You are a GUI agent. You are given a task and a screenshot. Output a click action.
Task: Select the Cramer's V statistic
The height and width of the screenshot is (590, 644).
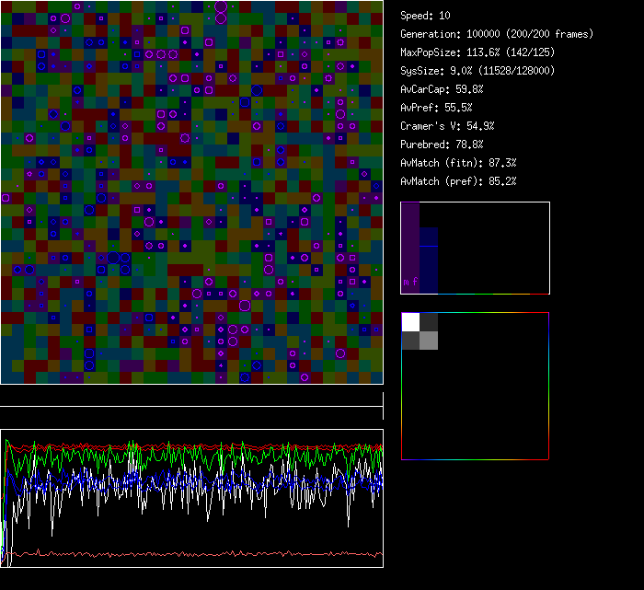click(447, 126)
